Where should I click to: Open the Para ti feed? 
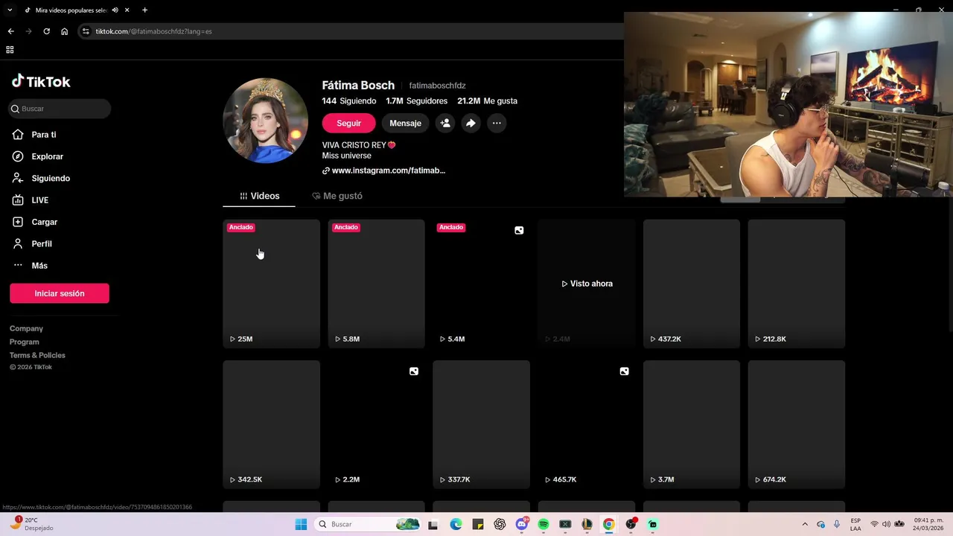pos(34,135)
